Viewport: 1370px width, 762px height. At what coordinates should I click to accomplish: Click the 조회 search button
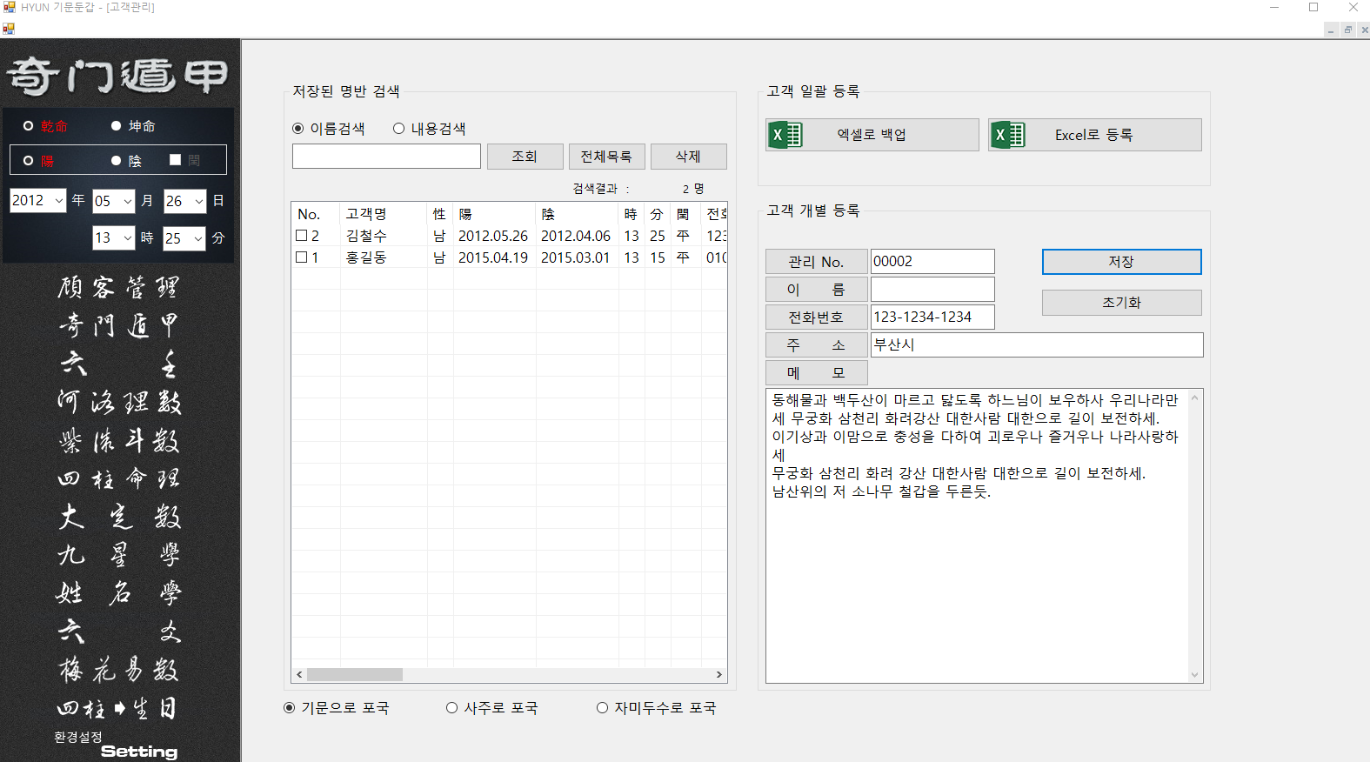tap(525, 157)
